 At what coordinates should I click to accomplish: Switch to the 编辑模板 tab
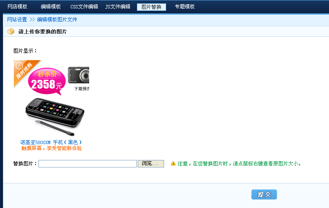51,7
